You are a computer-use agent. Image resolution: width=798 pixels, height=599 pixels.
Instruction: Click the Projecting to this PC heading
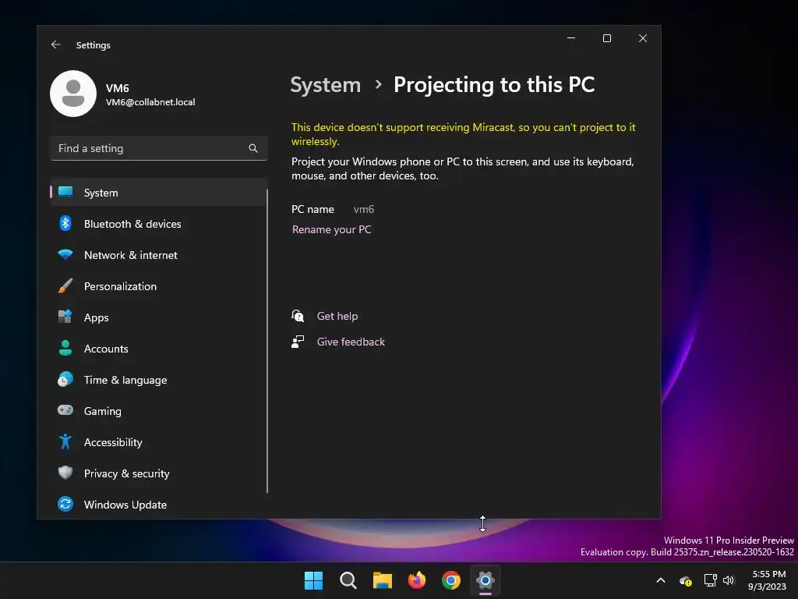click(x=493, y=84)
